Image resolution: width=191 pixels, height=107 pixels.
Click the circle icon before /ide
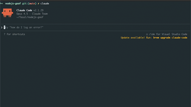click(147, 34)
